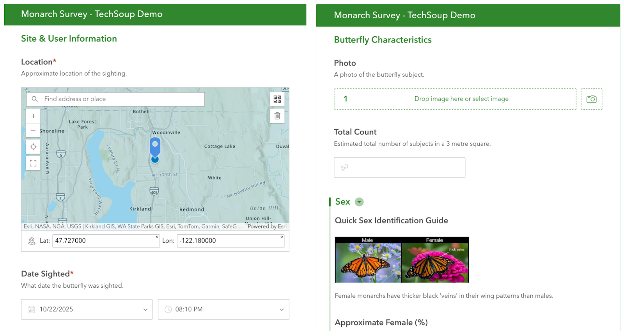
Task: Zoom out on the map
Action: point(33,131)
